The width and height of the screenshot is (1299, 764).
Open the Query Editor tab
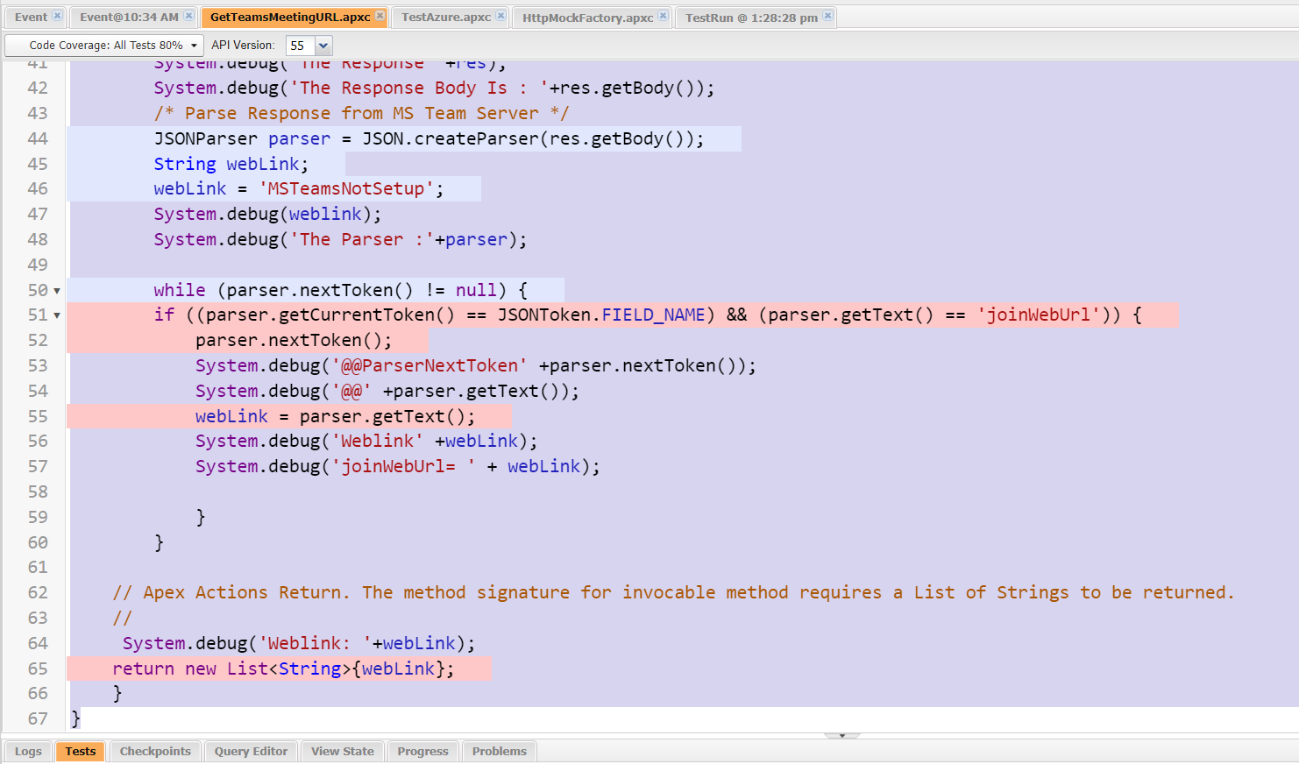[x=251, y=752]
